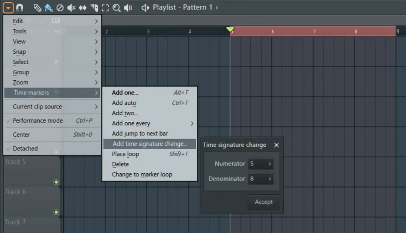
Task: Click bar 4 on the timeline
Action: coord(190,31)
